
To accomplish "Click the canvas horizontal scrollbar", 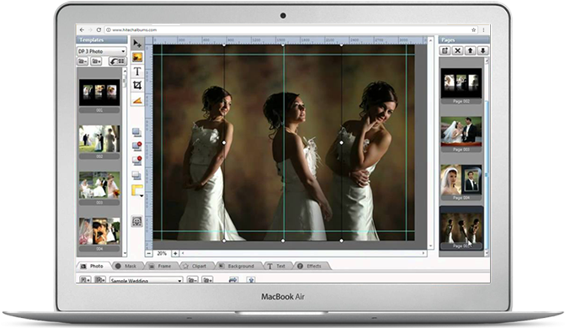I will [303, 253].
